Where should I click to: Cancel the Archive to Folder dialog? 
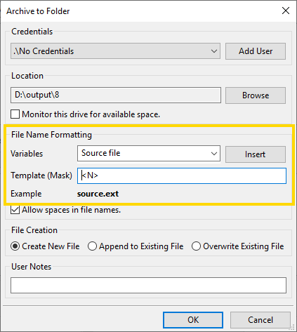[x=260, y=320]
